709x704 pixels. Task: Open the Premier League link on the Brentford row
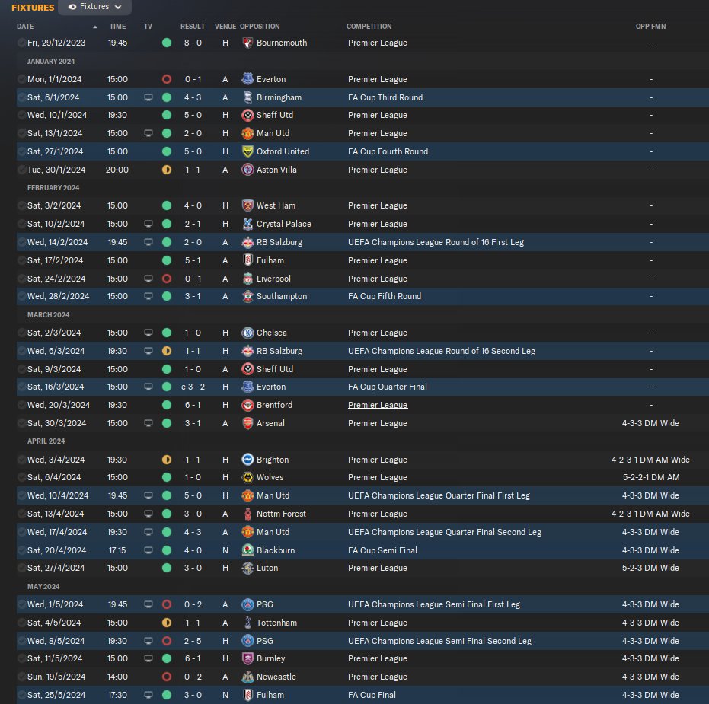tap(378, 405)
